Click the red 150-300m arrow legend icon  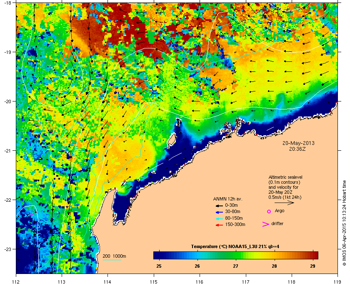pos(219,225)
